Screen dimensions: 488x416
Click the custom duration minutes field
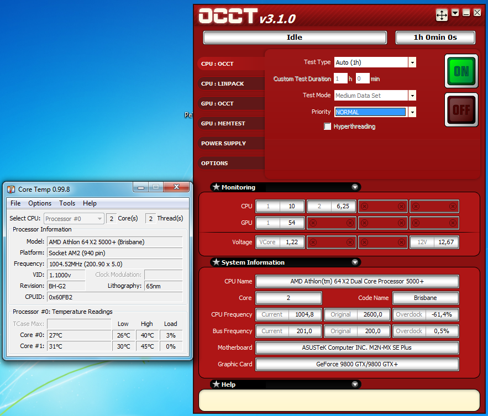pyautogui.click(x=363, y=78)
